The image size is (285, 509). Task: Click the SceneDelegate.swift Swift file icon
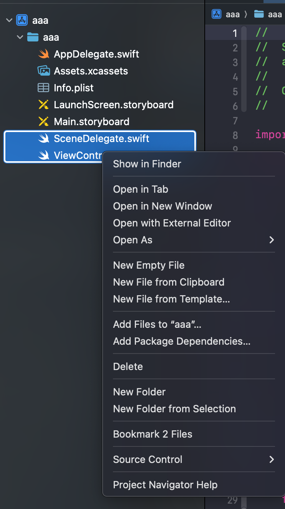(x=44, y=139)
